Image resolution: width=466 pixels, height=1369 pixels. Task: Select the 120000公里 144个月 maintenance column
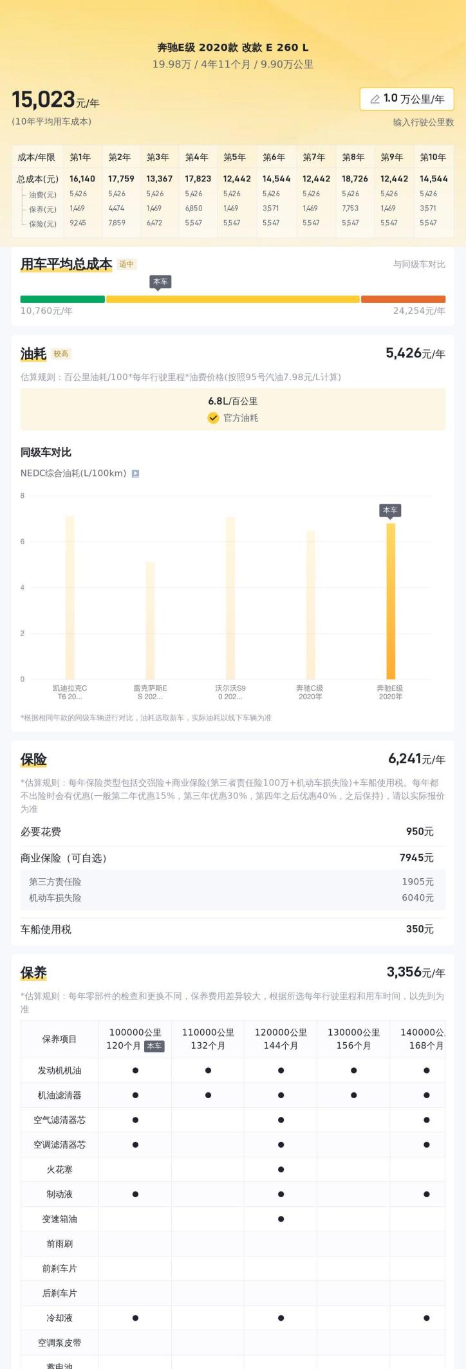tap(281, 1038)
